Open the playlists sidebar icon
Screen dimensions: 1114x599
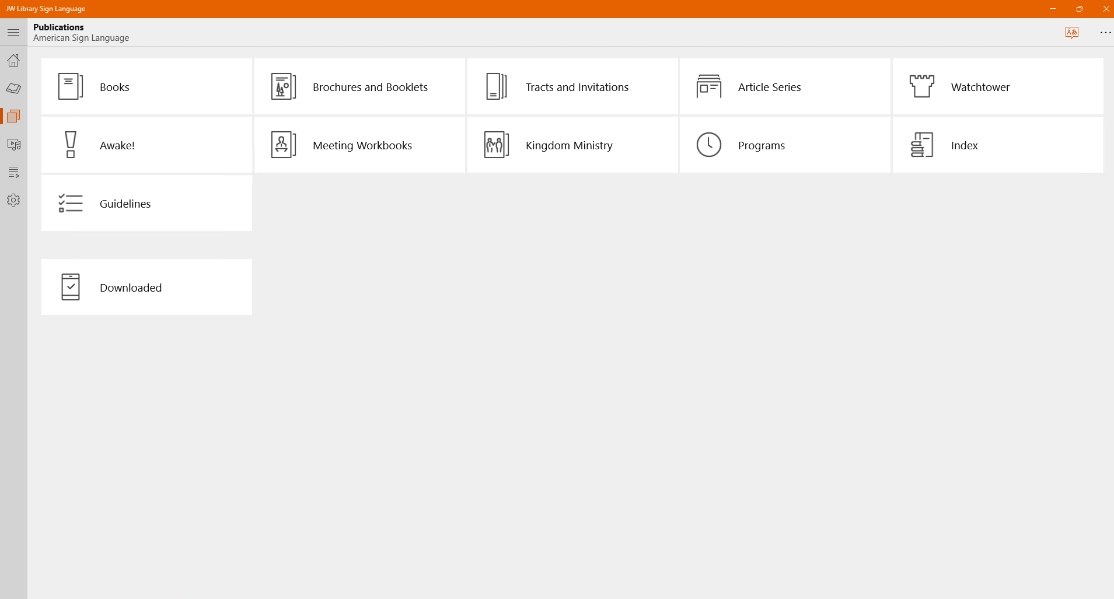(13, 172)
